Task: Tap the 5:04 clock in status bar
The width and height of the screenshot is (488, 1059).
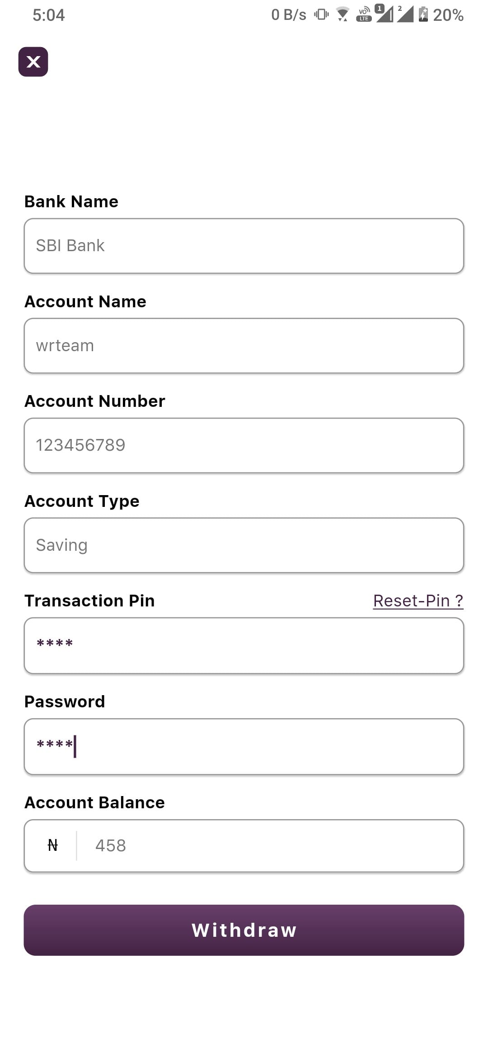Action: point(48,15)
